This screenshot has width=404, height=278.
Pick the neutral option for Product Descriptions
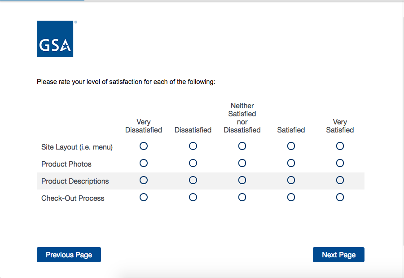point(242,180)
